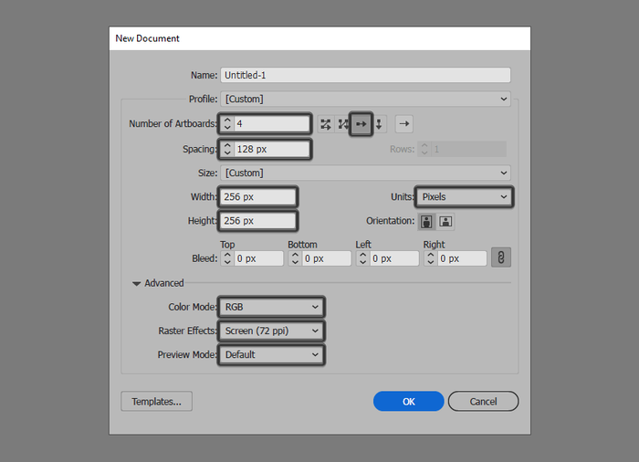Open the Raster Effects dropdown
This screenshot has width=639, height=462.
(x=271, y=331)
